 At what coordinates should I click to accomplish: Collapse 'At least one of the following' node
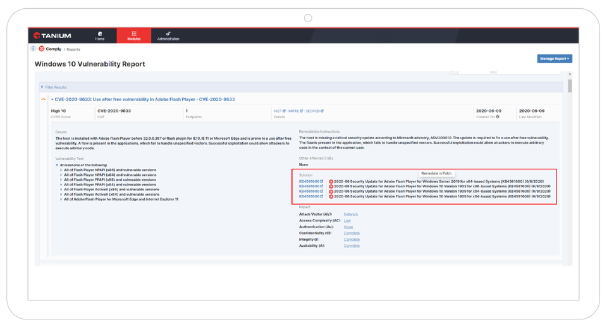[x=57, y=164]
